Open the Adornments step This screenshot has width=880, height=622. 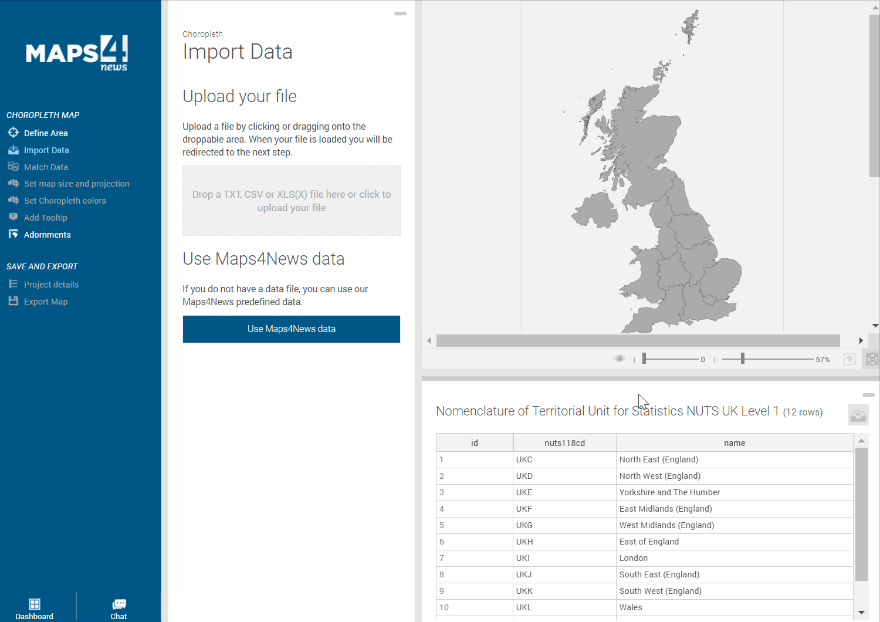(x=48, y=235)
